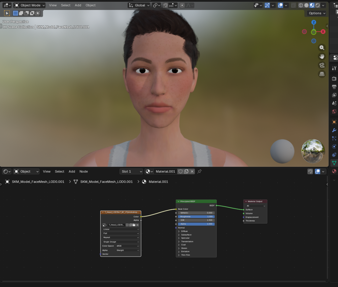Toggle snapping magnet icon in viewport header

coord(165,5)
